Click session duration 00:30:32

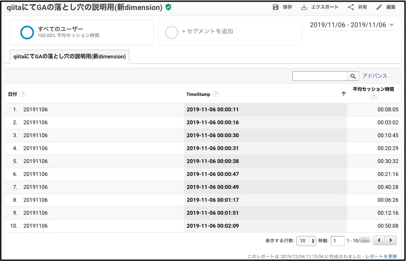[x=388, y=161]
